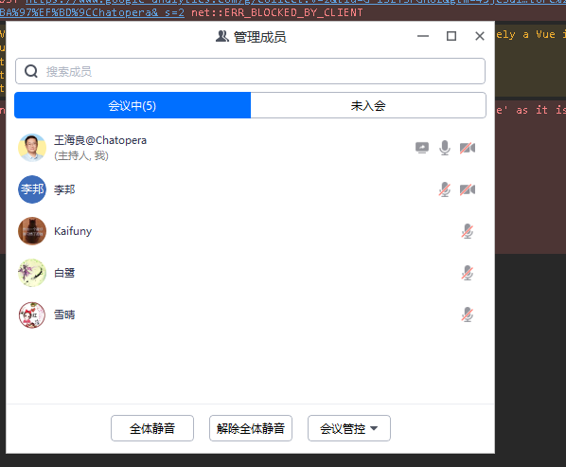Open the console URL link in background window
566x467 pixels.
point(92,12)
